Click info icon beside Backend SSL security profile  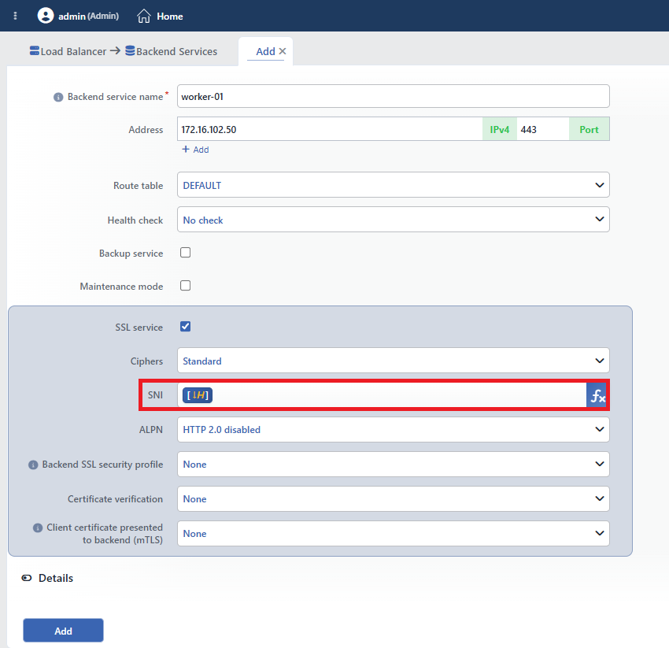point(33,465)
